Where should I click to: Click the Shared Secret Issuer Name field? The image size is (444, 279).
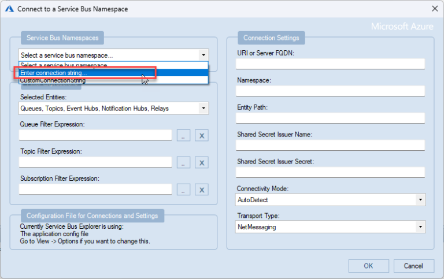tap(330, 145)
